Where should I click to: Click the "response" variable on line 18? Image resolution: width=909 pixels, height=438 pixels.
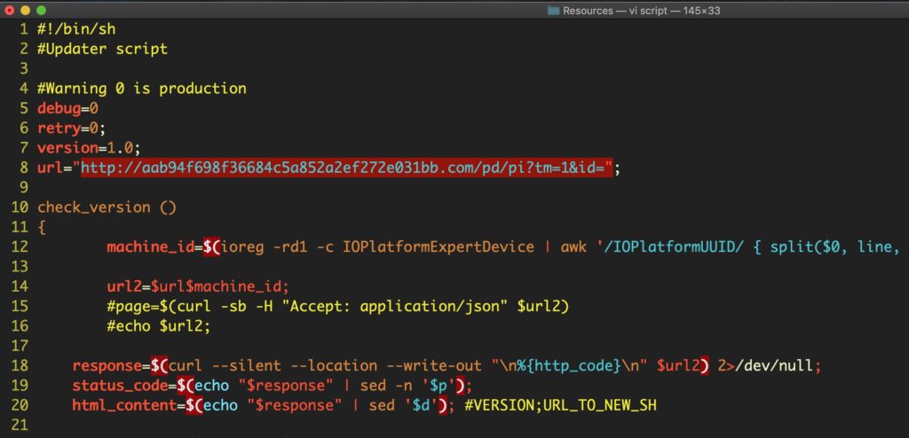(x=107, y=364)
